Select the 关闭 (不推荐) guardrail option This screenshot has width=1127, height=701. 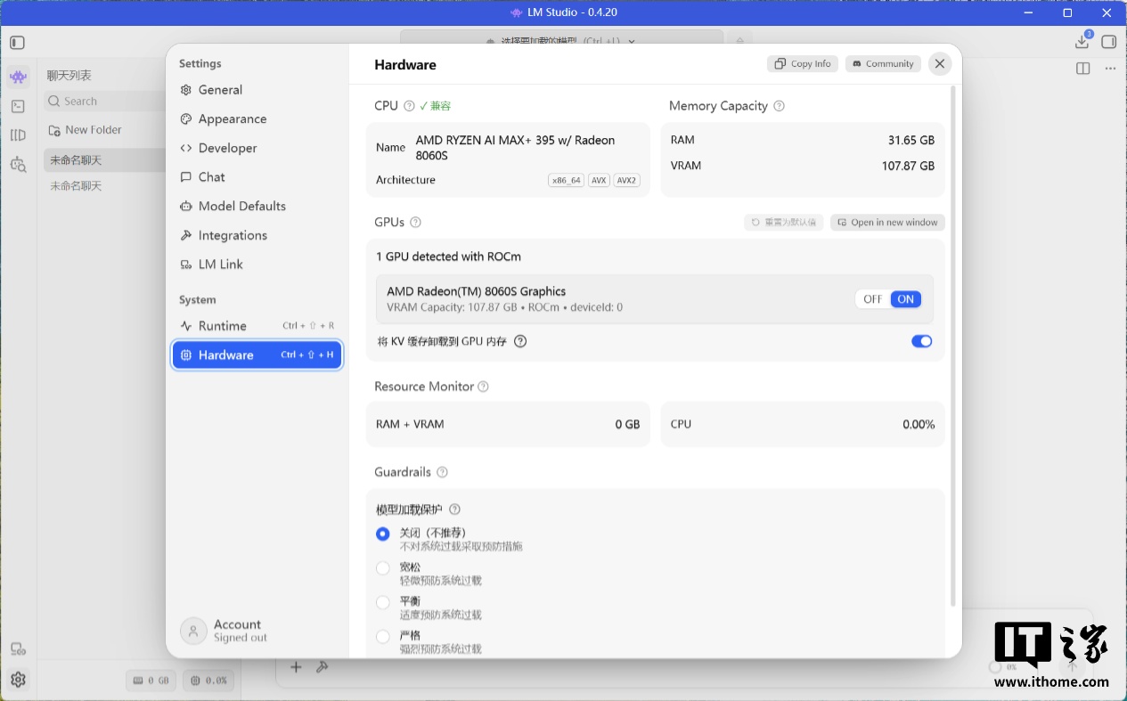coord(383,534)
